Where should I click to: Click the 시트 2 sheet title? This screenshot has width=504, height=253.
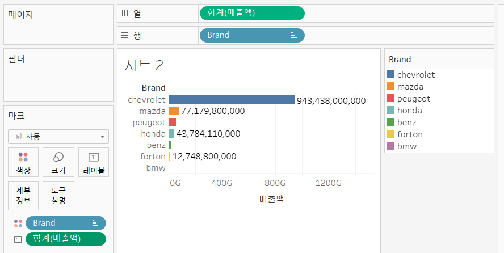(144, 65)
